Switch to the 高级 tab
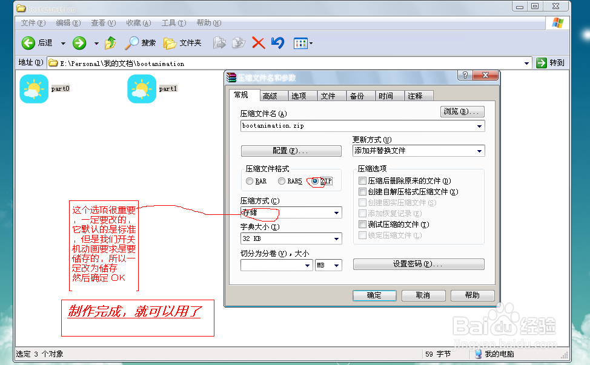 (x=273, y=95)
